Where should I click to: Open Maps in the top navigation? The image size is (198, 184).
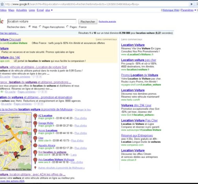(11, 10)
